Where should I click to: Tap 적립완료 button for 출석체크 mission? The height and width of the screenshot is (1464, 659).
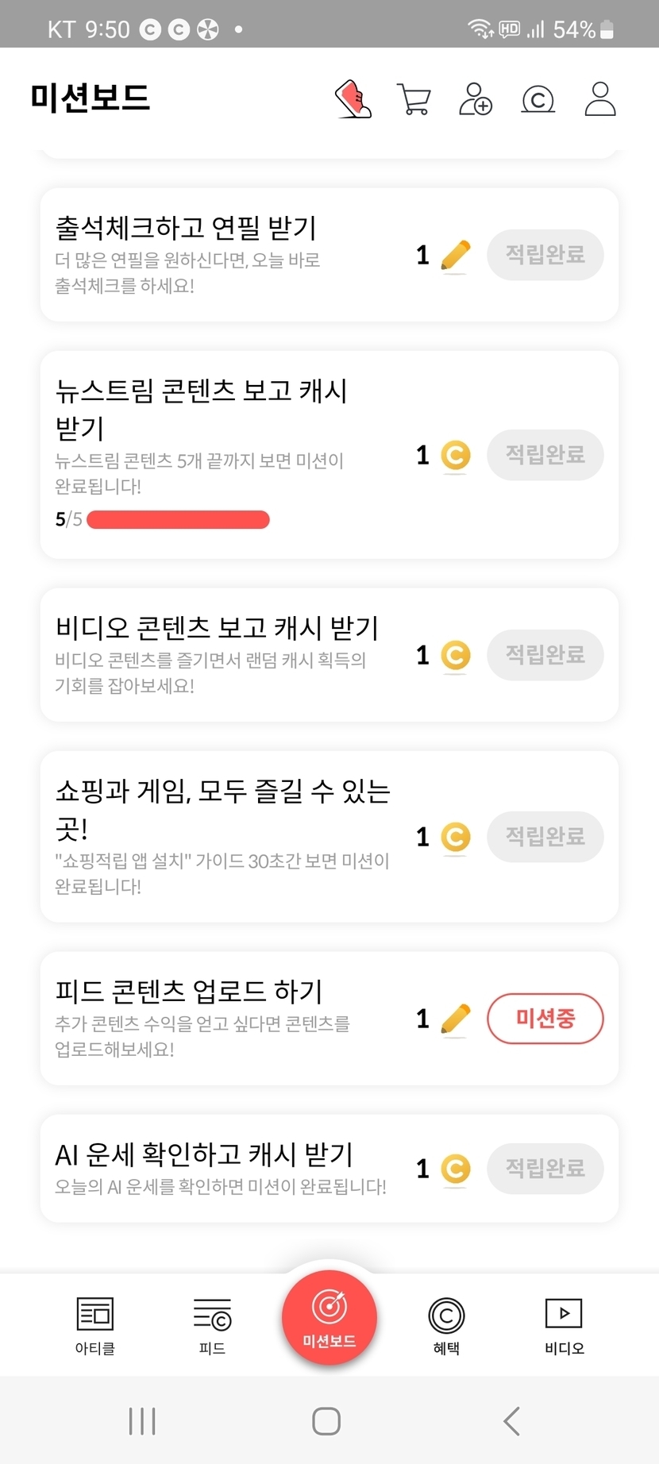(x=545, y=255)
